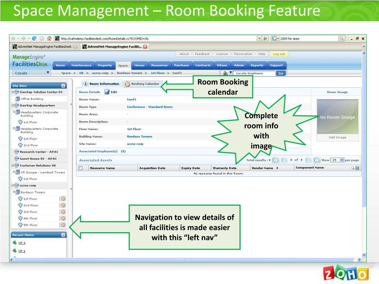Collapse the Bordaux Towers tree node
The height and width of the screenshot is (284, 379).
(x=14, y=192)
